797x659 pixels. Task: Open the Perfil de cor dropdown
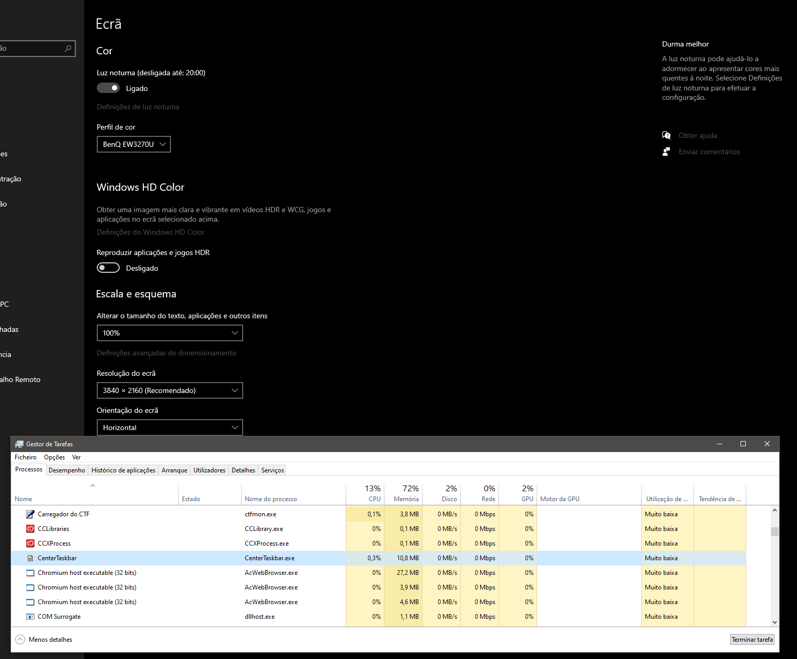pyautogui.click(x=133, y=144)
